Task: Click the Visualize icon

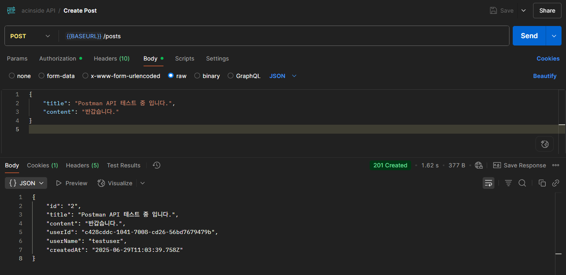Action: pyautogui.click(x=101, y=183)
